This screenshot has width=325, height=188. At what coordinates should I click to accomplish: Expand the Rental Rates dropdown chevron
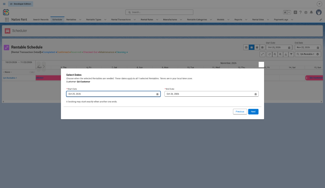point(157,20)
